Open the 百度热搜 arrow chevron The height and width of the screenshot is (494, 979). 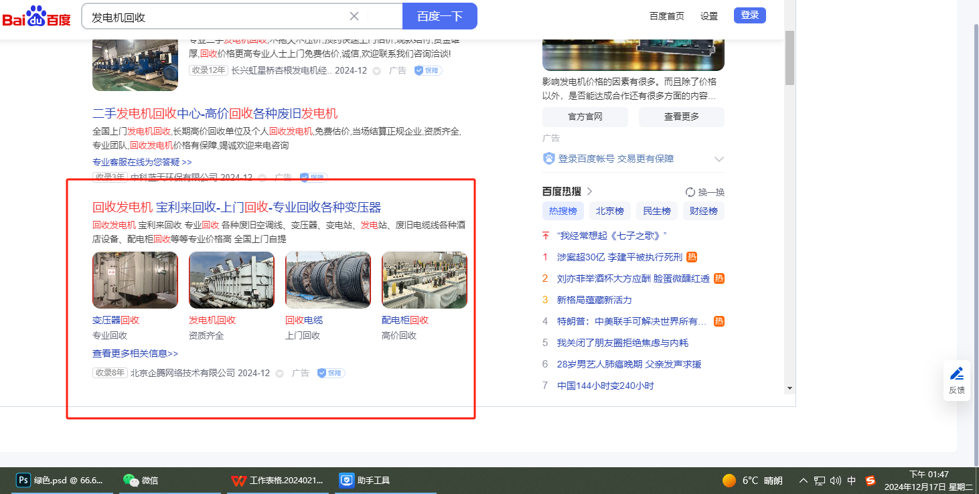590,191
